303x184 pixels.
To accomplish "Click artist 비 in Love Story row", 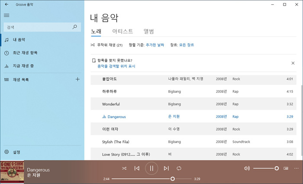I will click(x=170, y=154).
